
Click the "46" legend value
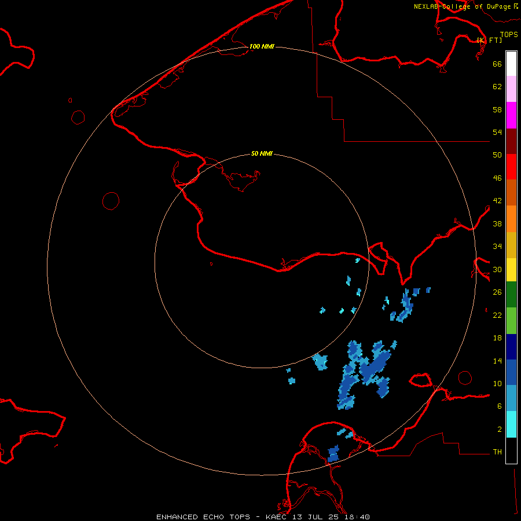[x=497, y=178]
